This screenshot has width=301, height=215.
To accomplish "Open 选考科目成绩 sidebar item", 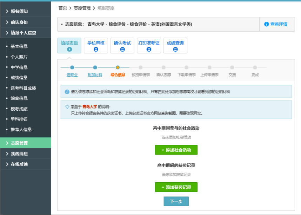I will [23, 88].
